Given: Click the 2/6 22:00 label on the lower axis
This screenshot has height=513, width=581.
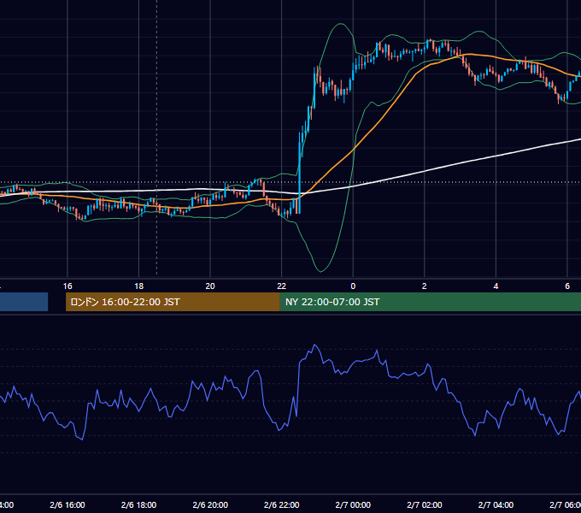Looking at the screenshot, I should (282, 504).
